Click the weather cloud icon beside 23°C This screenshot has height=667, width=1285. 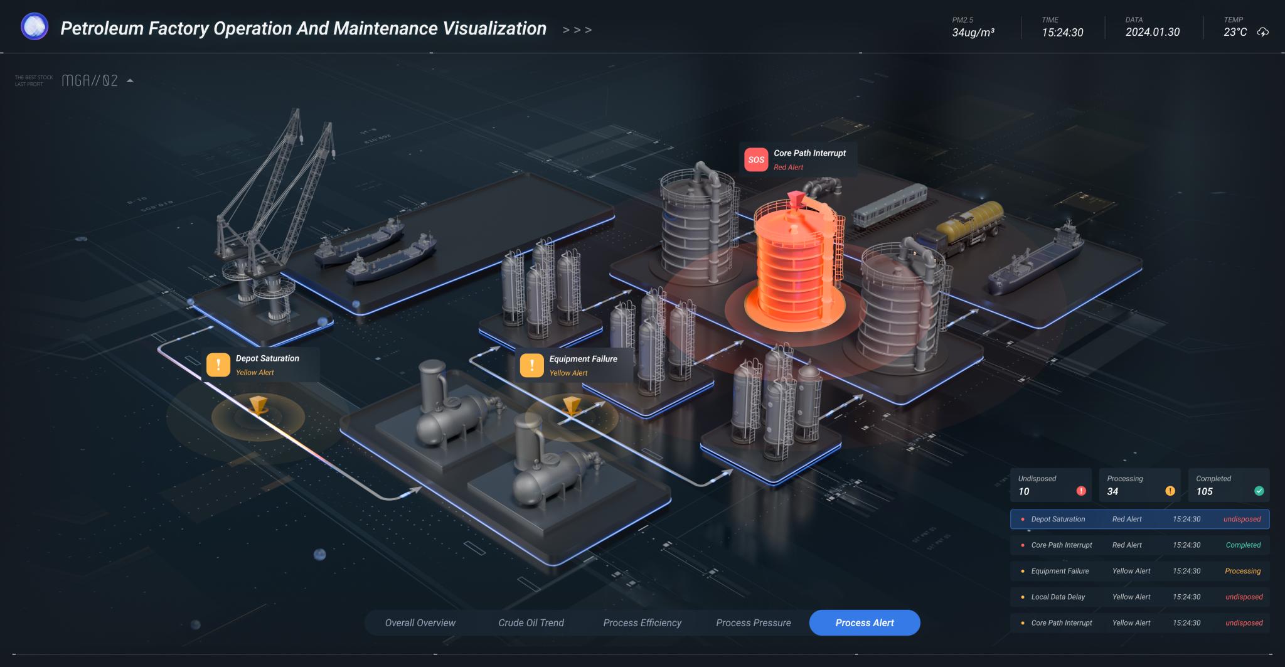tap(1263, 33)
